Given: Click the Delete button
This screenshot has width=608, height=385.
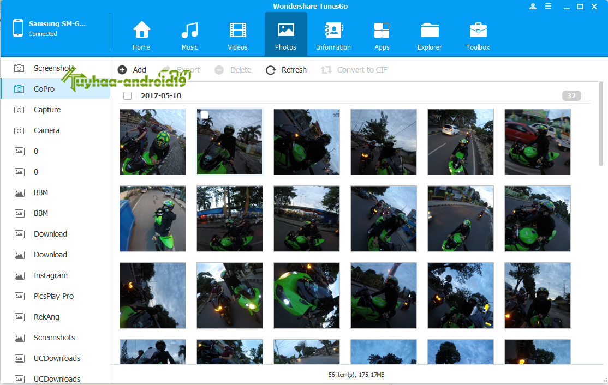Looking at the screenshot, I should [233, 70].
